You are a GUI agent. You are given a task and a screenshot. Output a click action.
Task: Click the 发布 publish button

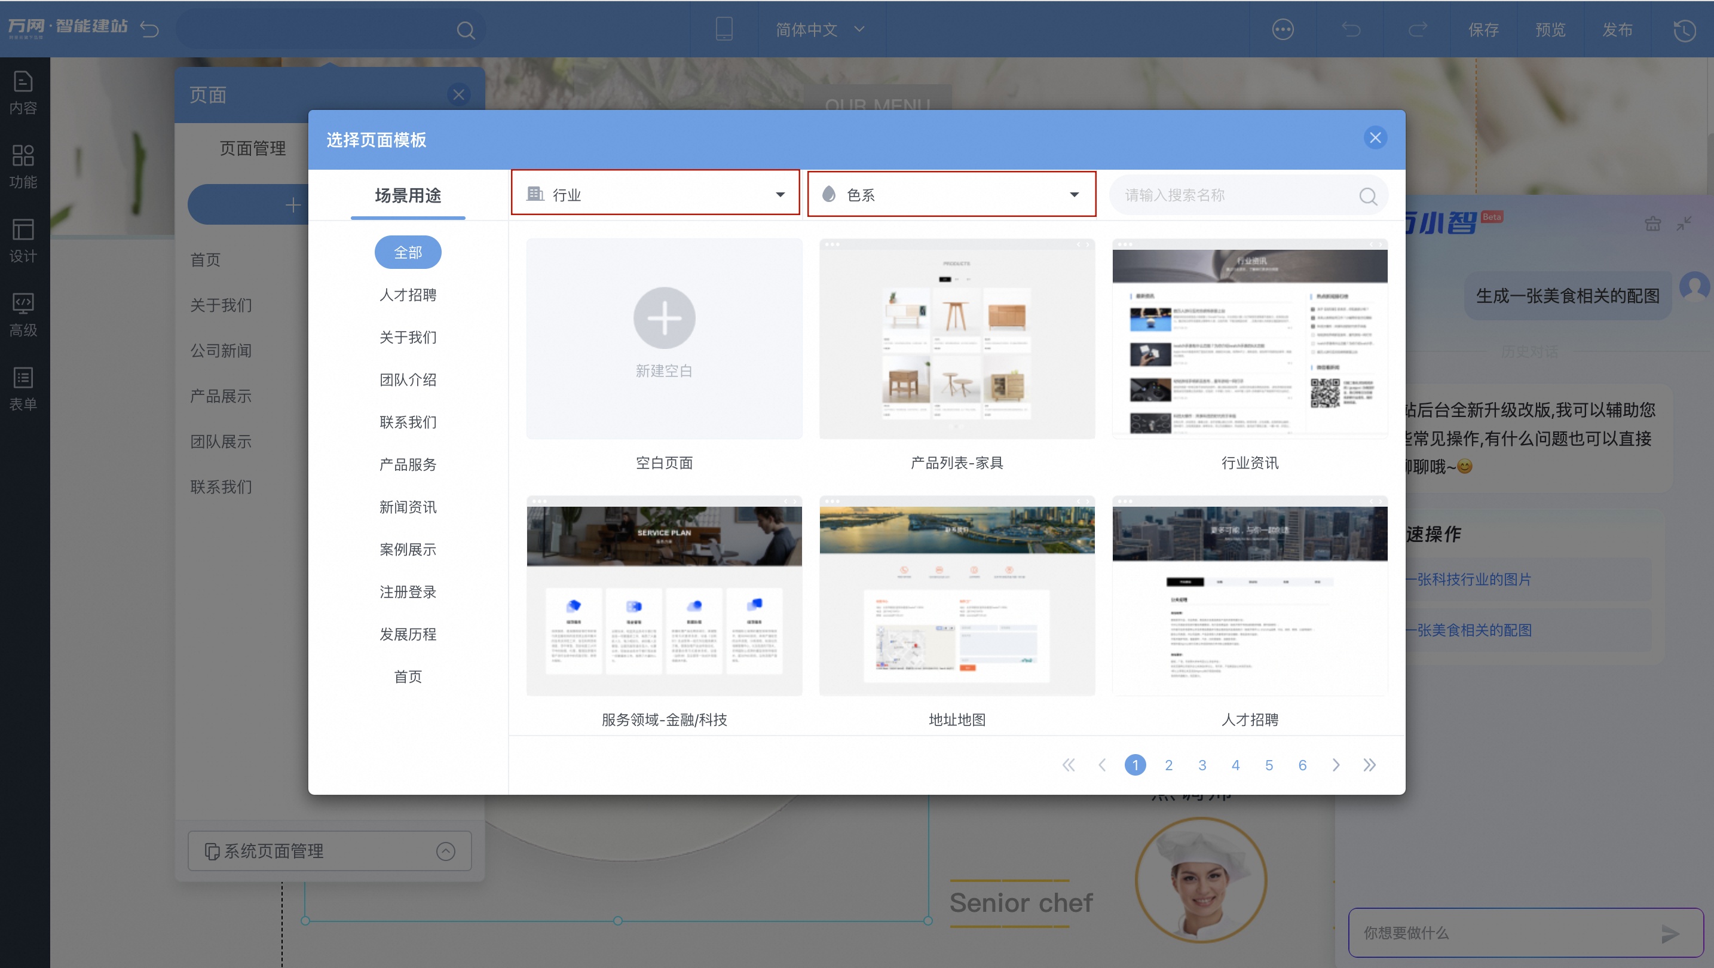click(x=1618, y=29)
